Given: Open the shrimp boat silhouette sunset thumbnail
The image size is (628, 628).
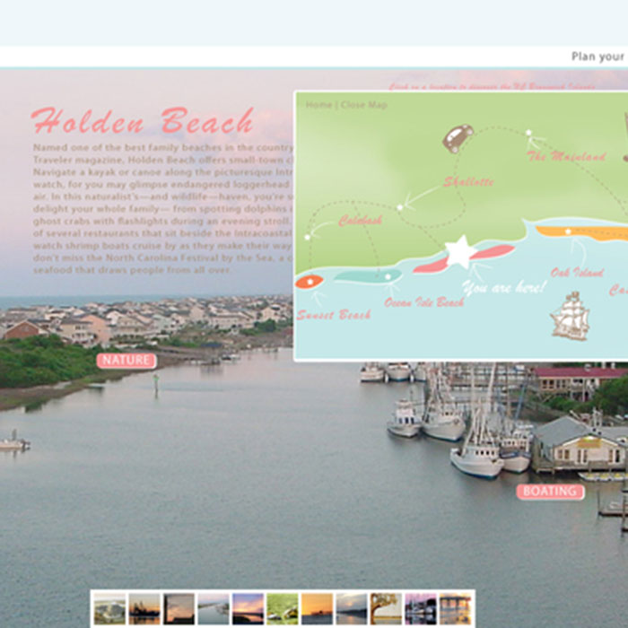Looking at the screenshot, I should pyautogui.click(x=144, y=609).
